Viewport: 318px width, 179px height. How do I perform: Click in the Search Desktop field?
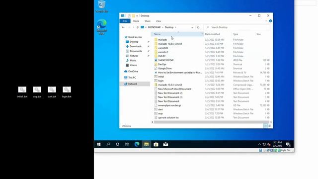tap(237, 27)
